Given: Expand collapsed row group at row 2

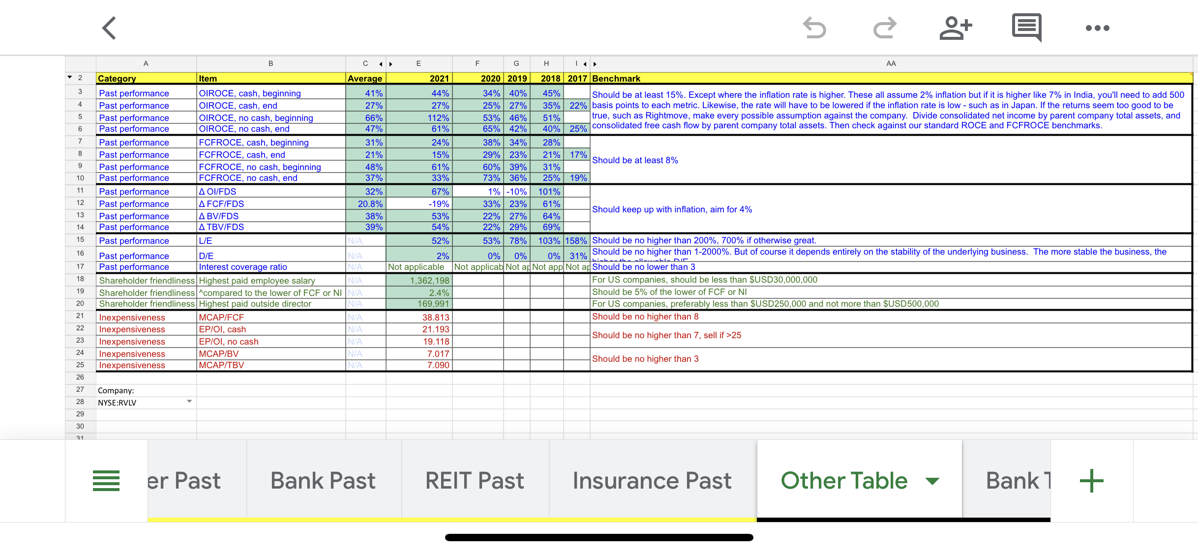Looking at the screenshot, I should [70, 77].
